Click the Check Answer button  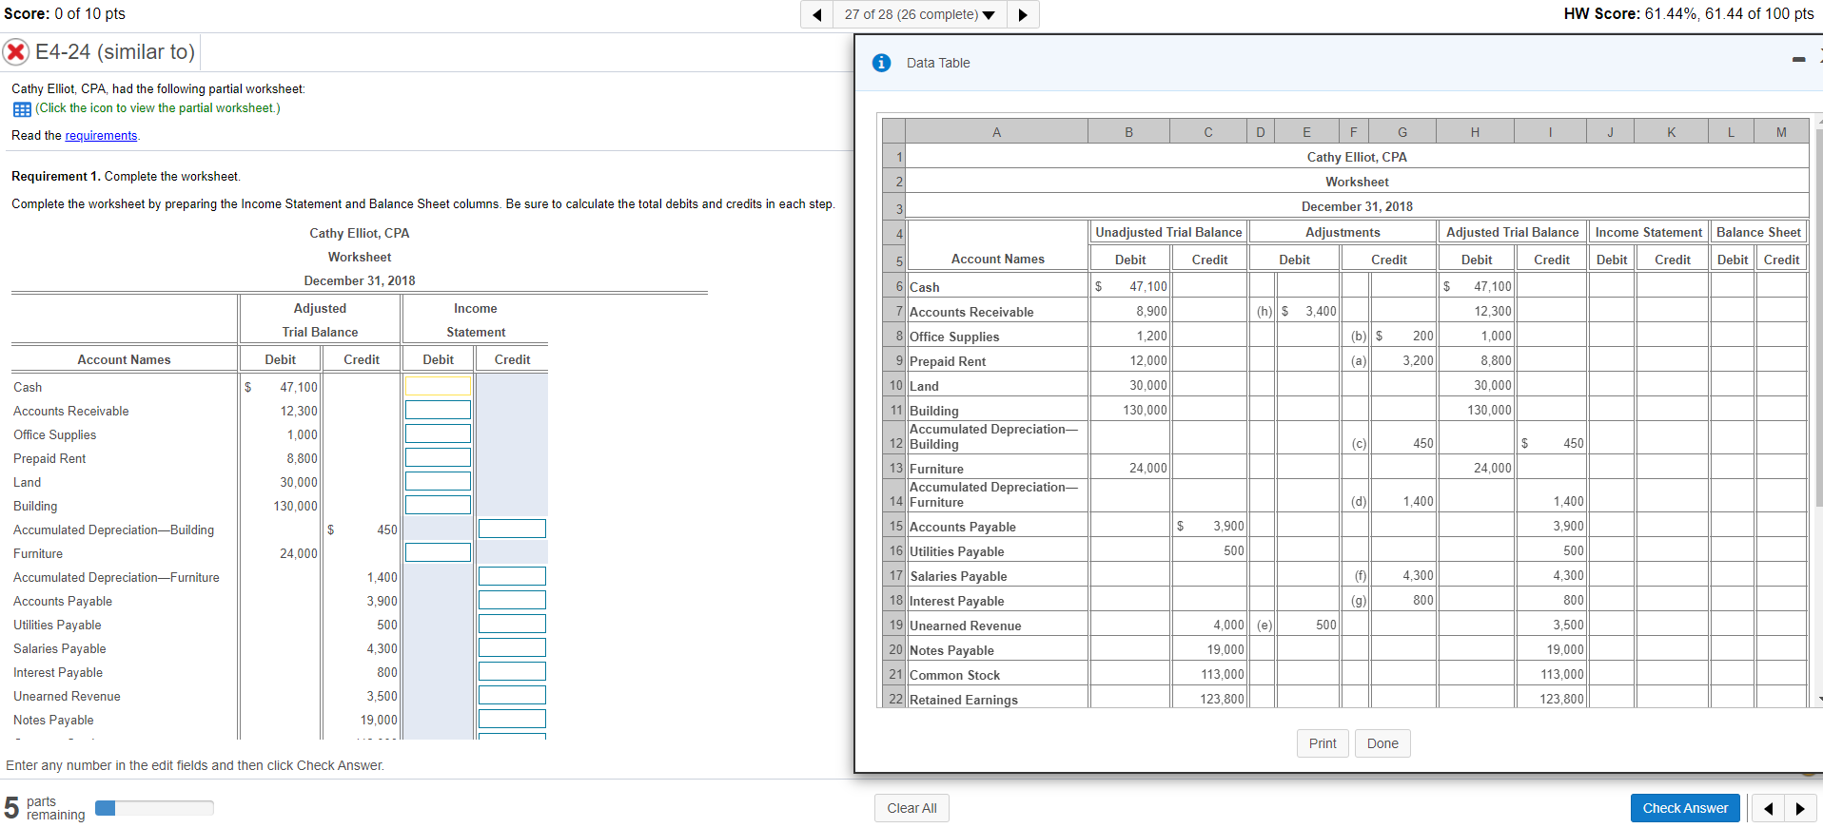pos(1684,808)
